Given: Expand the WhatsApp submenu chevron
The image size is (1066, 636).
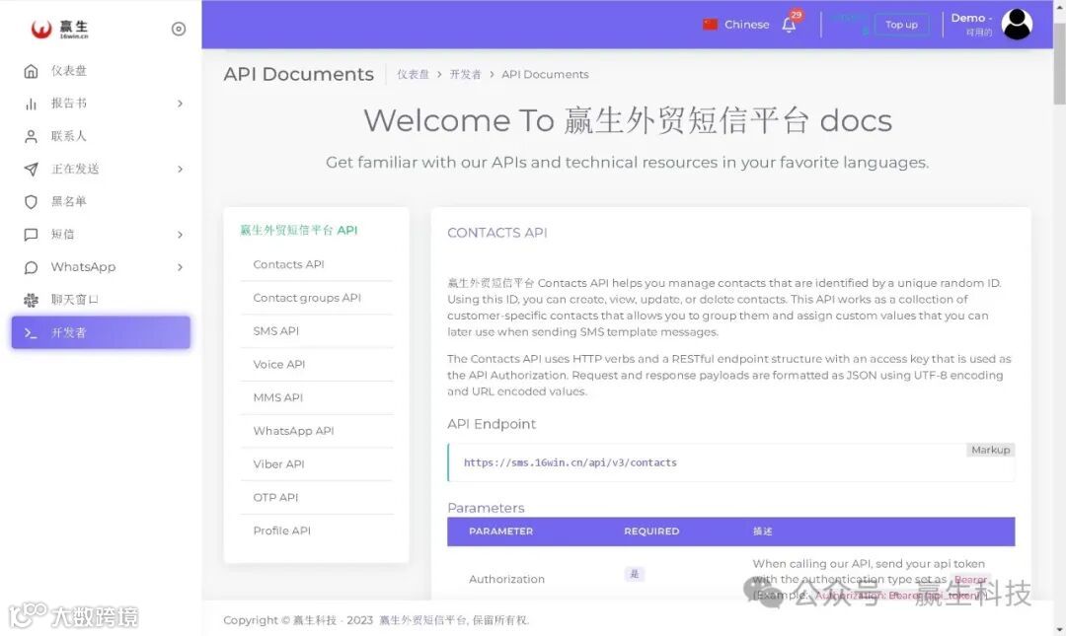Looking at the screenshot, I should (x=181, y=267).
